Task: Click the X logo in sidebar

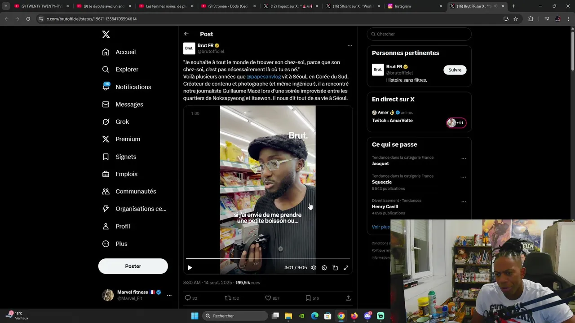Action: [106, 35]
